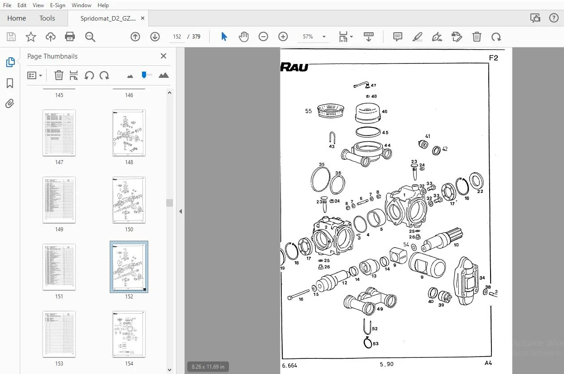This screenshot has width=564, height=374.
Task: Select page 151 thumbnail
Action: [x=59, y=267]
